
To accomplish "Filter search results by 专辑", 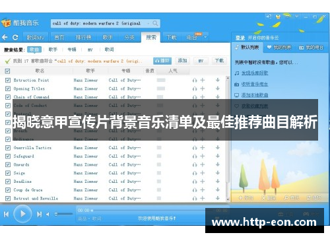I will (x=72, y=50).
